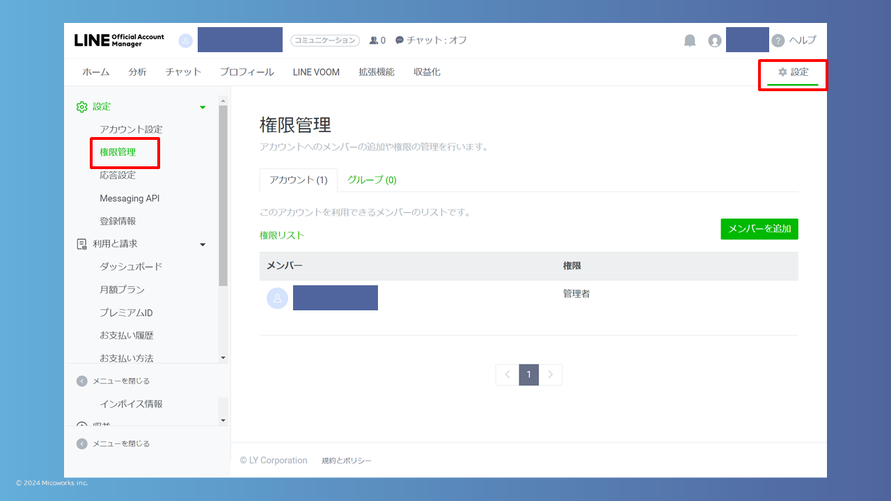The height and width of the screenshot is (501, 891).
Task: Open the 収益化 tab
Action: pos(427,72)
